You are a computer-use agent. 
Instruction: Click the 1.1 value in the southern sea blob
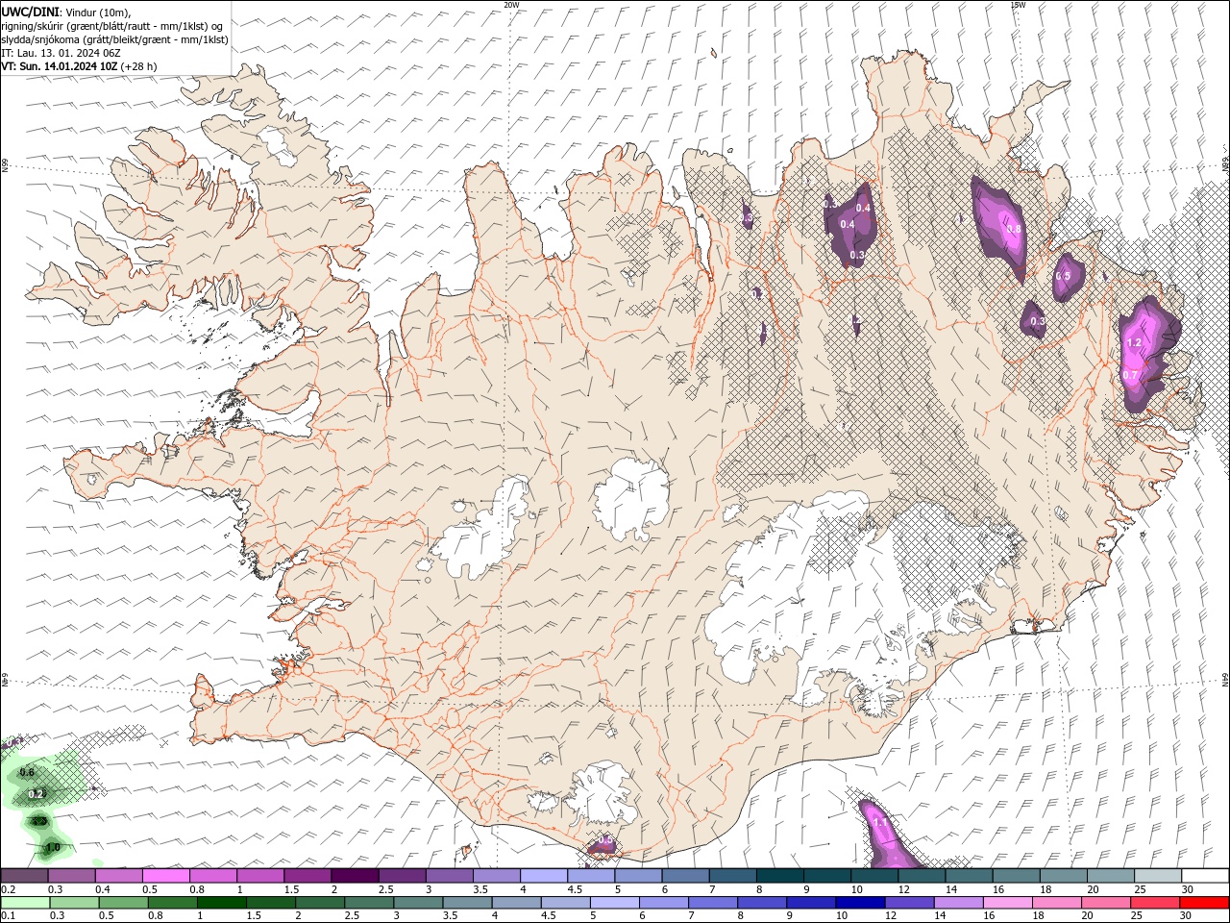[880, 823]
